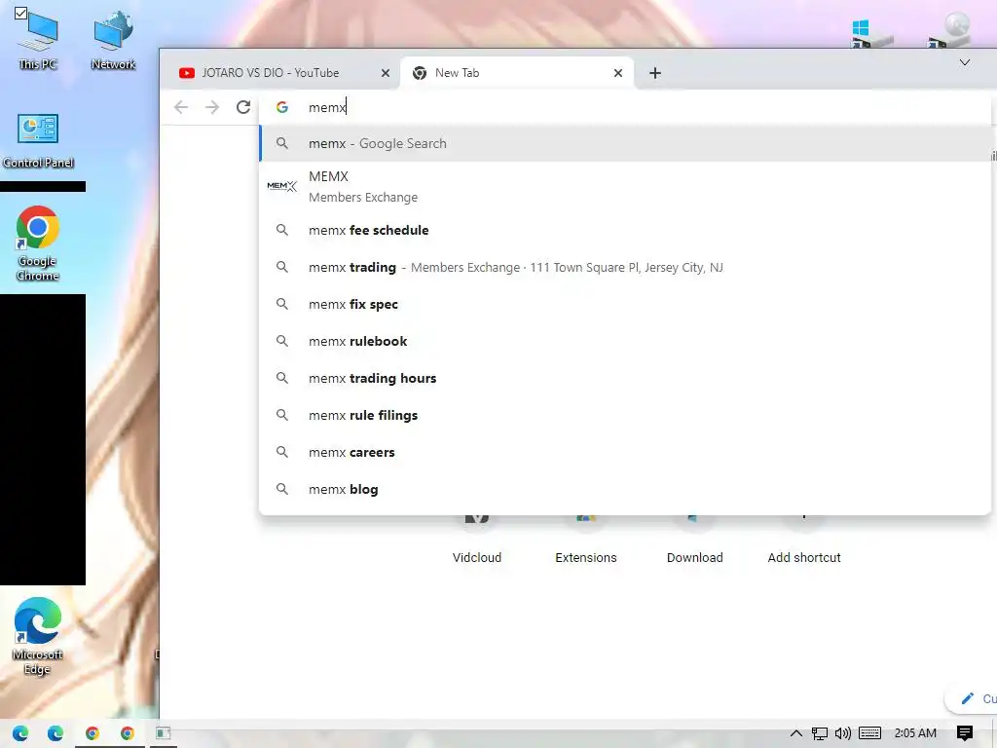Click the Google G icon in the address bar
Screen dimensions: 997x748
point(282,107)
